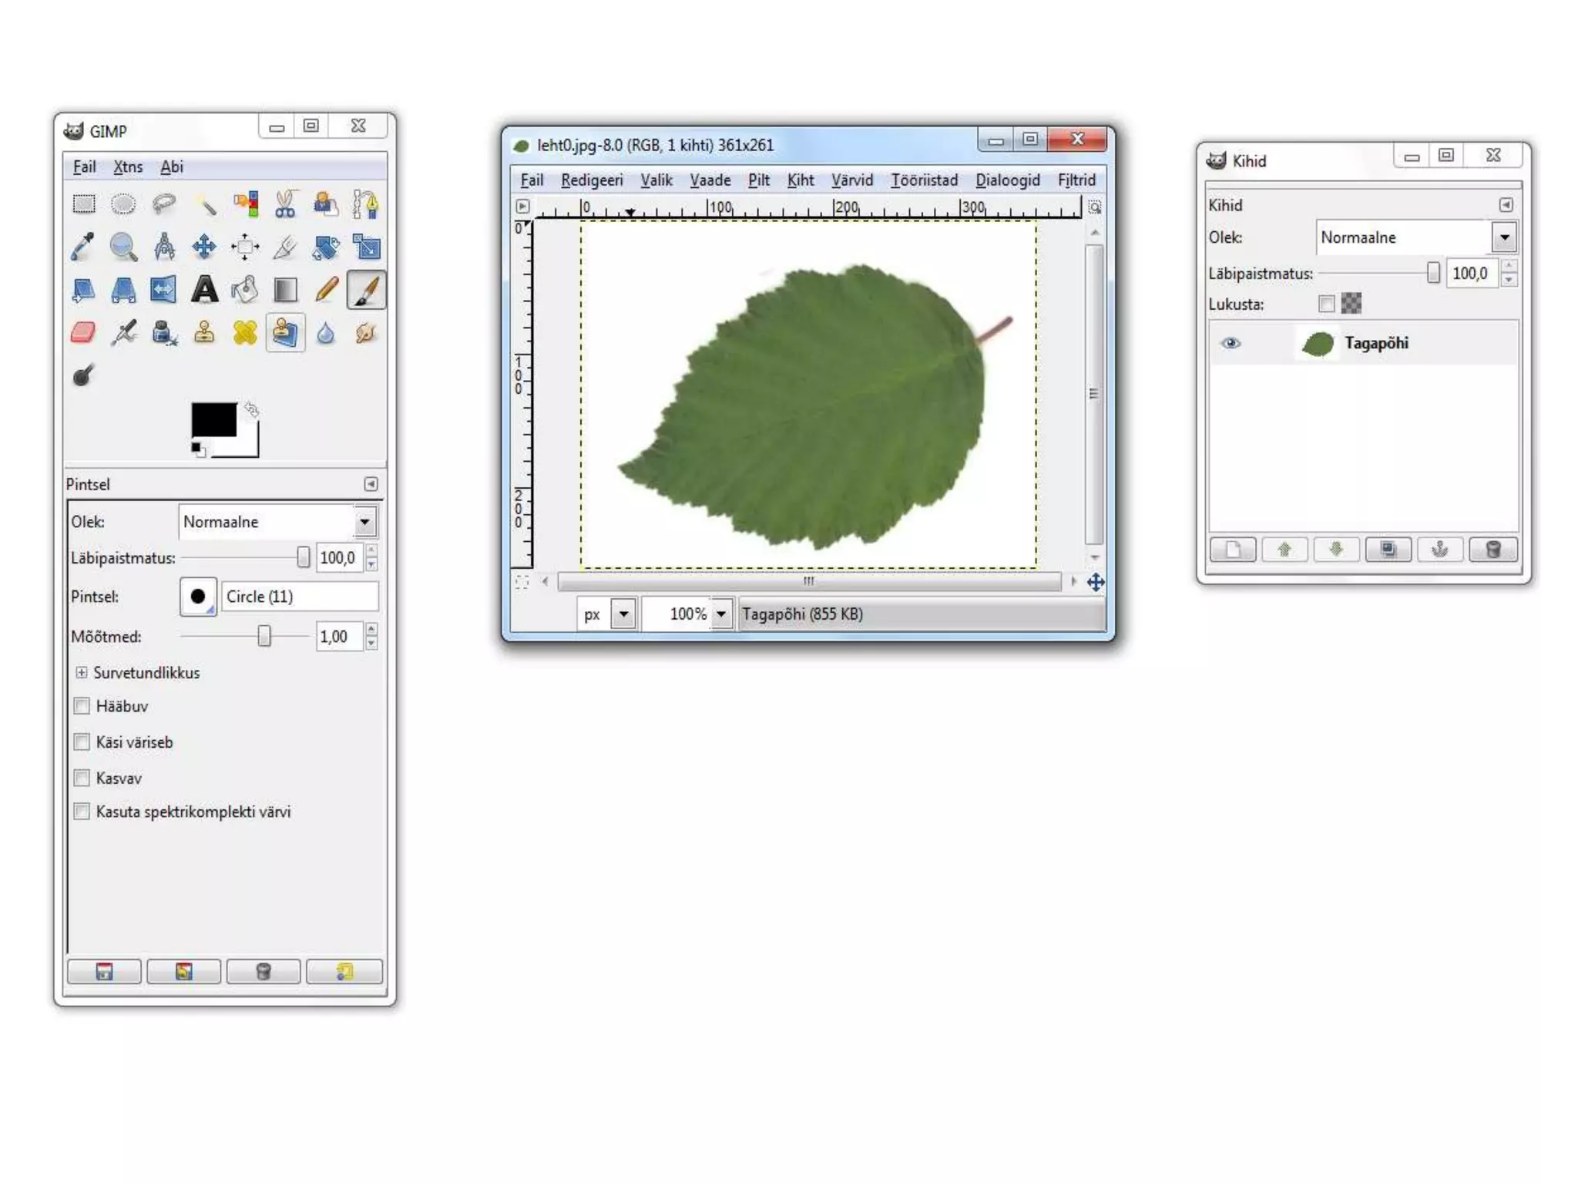Select the Rectangle Select tool

pos(83,204)
